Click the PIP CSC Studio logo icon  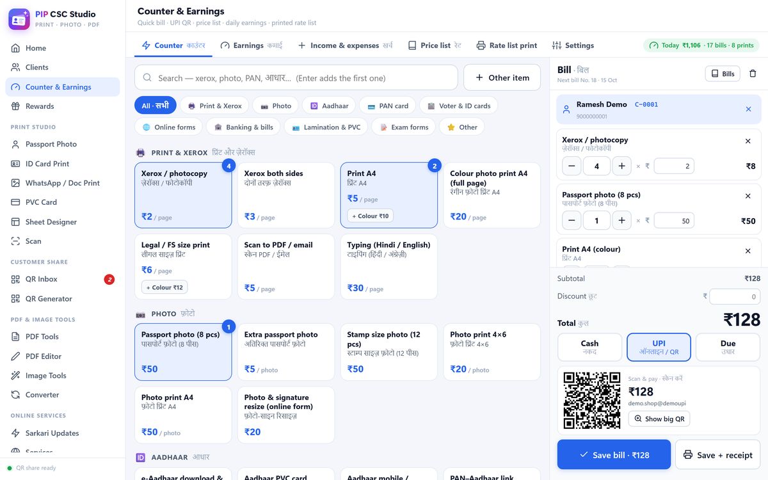tap(19, 19)
